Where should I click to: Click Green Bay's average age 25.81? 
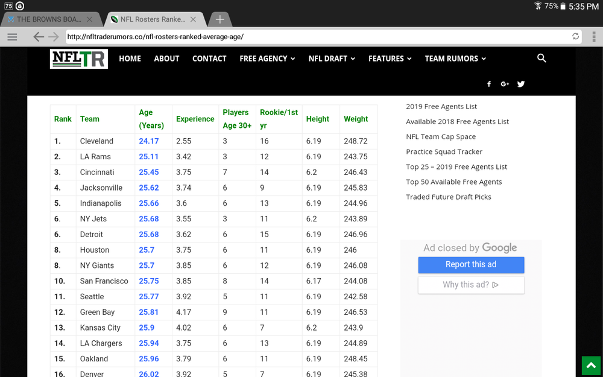coord(149,312)
